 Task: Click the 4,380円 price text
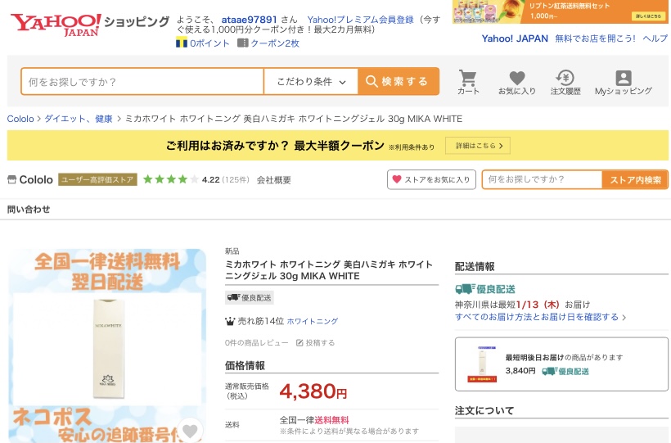coord(313,391)
